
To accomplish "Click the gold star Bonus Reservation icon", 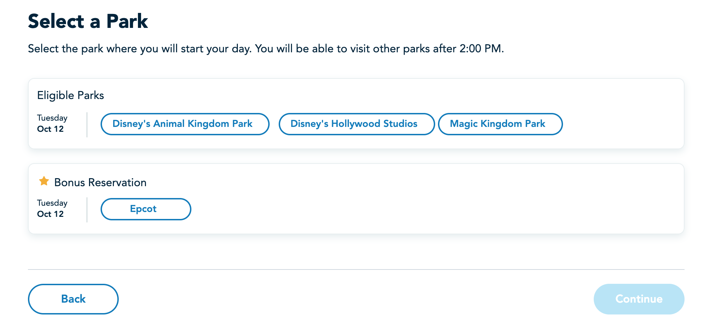I will coord(44,181).
